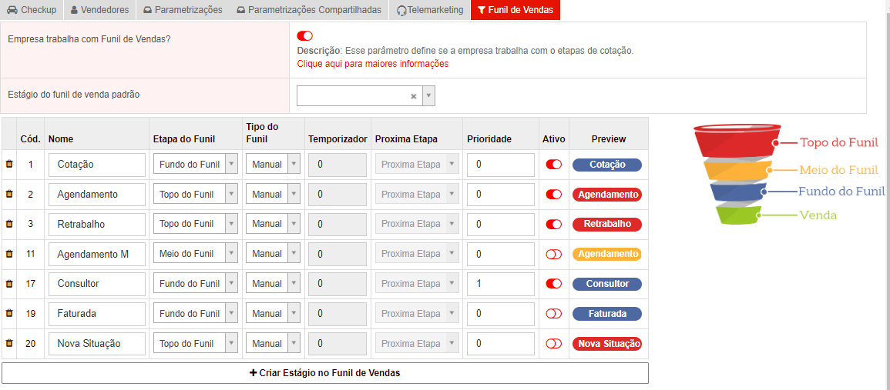Open Proxima Etapa dropdown in Agendamento code 2 row
Viewport: 890px width, 390px height.
pyautogui.click(x=417, y=194)
